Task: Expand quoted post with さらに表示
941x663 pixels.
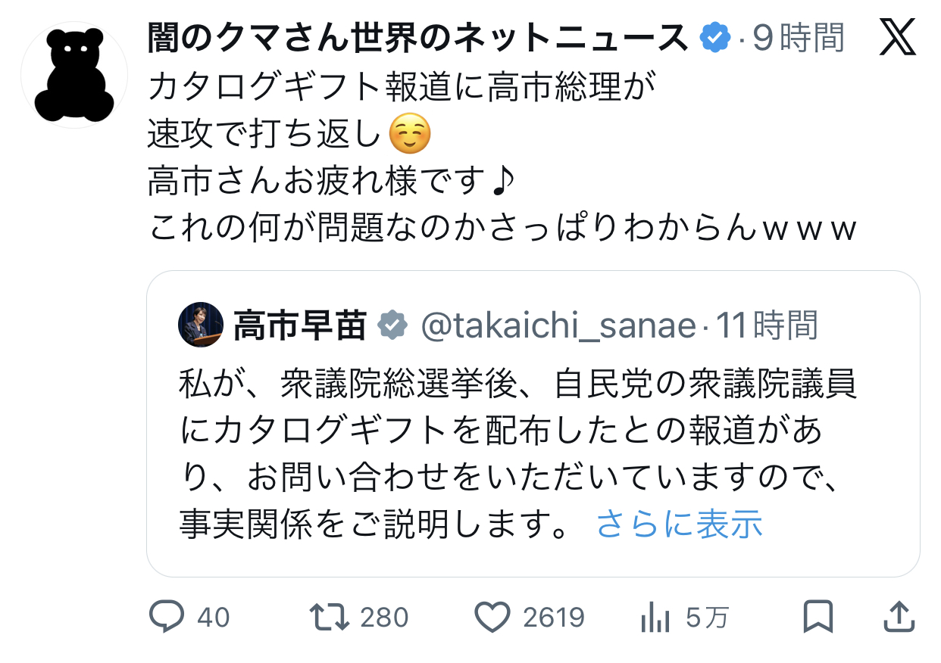Action: tap(679, 524)
